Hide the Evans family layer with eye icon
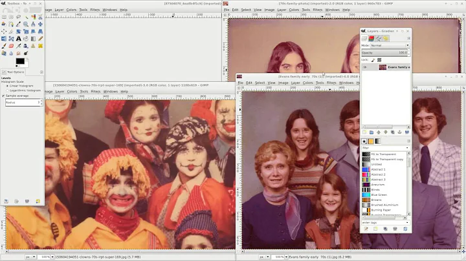Image resolution: width=466 pixels, height=261 pixels. 365,67
